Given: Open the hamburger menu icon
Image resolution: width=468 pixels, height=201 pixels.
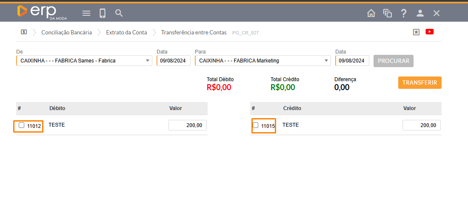Looking at the screenshot, I should (86, 13).
